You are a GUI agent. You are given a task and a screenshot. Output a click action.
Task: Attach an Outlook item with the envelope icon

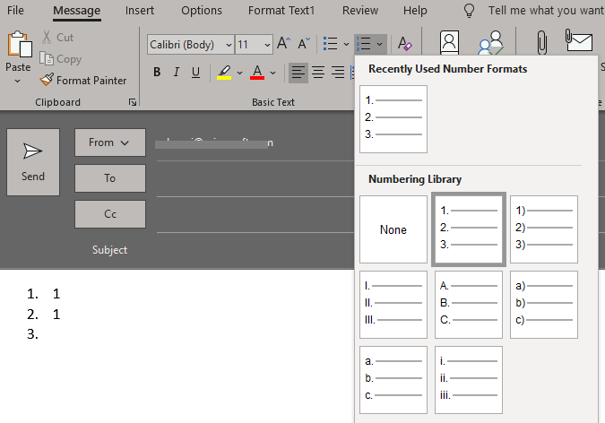(x=578, y=40)
